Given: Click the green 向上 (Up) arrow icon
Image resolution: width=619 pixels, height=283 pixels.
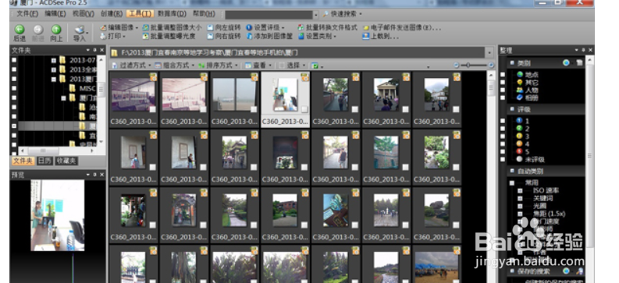Looking at the screenshot, I should coord(56,30).
